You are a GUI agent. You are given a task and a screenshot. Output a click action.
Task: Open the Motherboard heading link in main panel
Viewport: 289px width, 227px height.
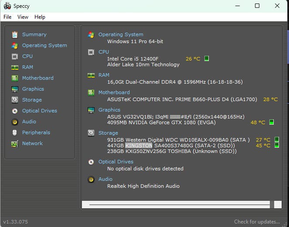[x=114, y=92]
